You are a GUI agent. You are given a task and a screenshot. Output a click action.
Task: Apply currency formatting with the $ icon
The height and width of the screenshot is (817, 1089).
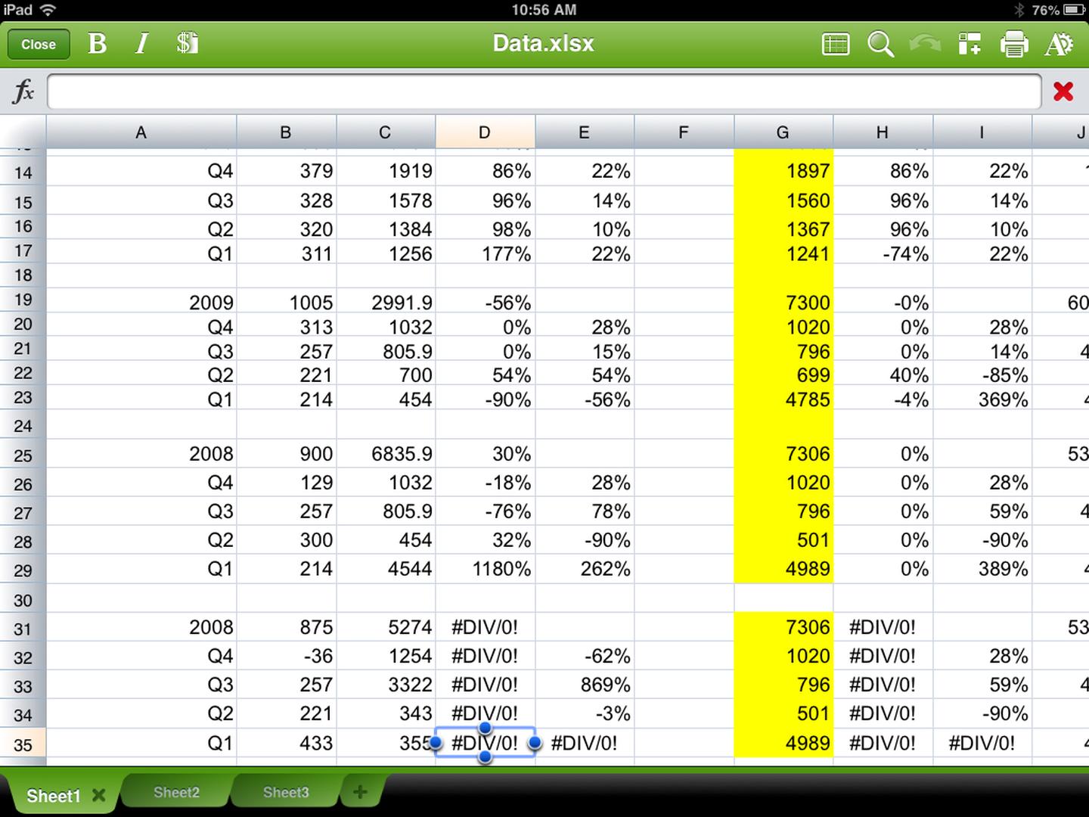(187, 43)
